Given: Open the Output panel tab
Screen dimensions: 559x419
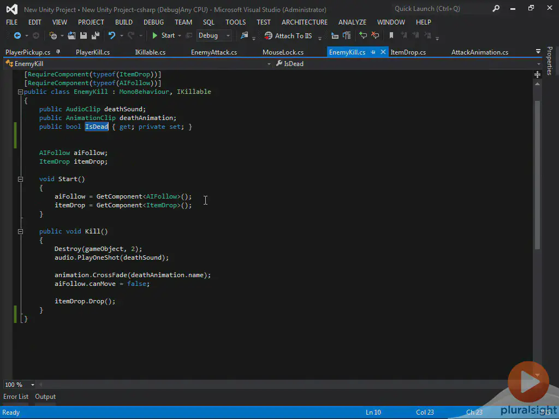Looking at the screenshot, I should [x=45, y=397].
